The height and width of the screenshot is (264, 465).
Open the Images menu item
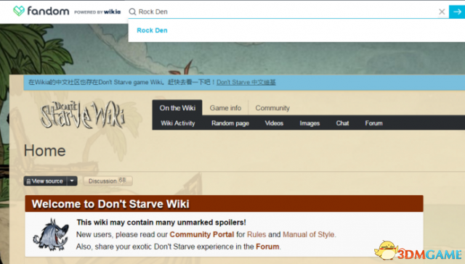coord(310,123)
